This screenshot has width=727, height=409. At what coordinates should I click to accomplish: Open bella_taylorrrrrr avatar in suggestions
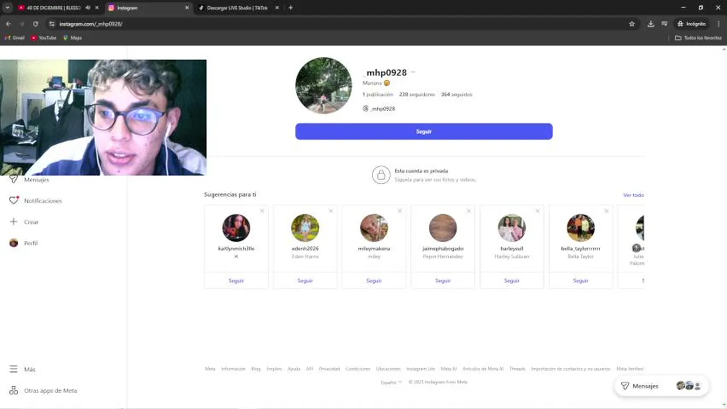tap(580, 228)
